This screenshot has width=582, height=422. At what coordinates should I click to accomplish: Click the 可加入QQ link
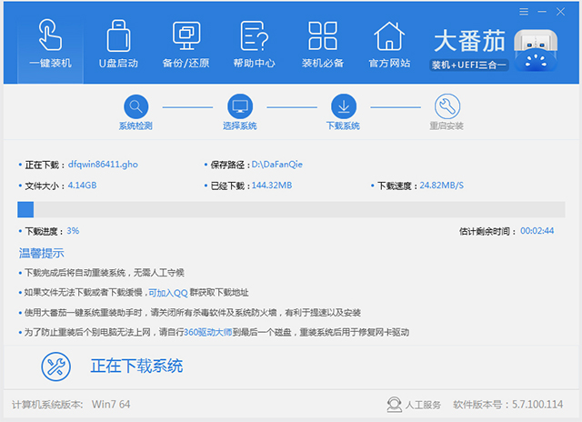coord(168,292)
